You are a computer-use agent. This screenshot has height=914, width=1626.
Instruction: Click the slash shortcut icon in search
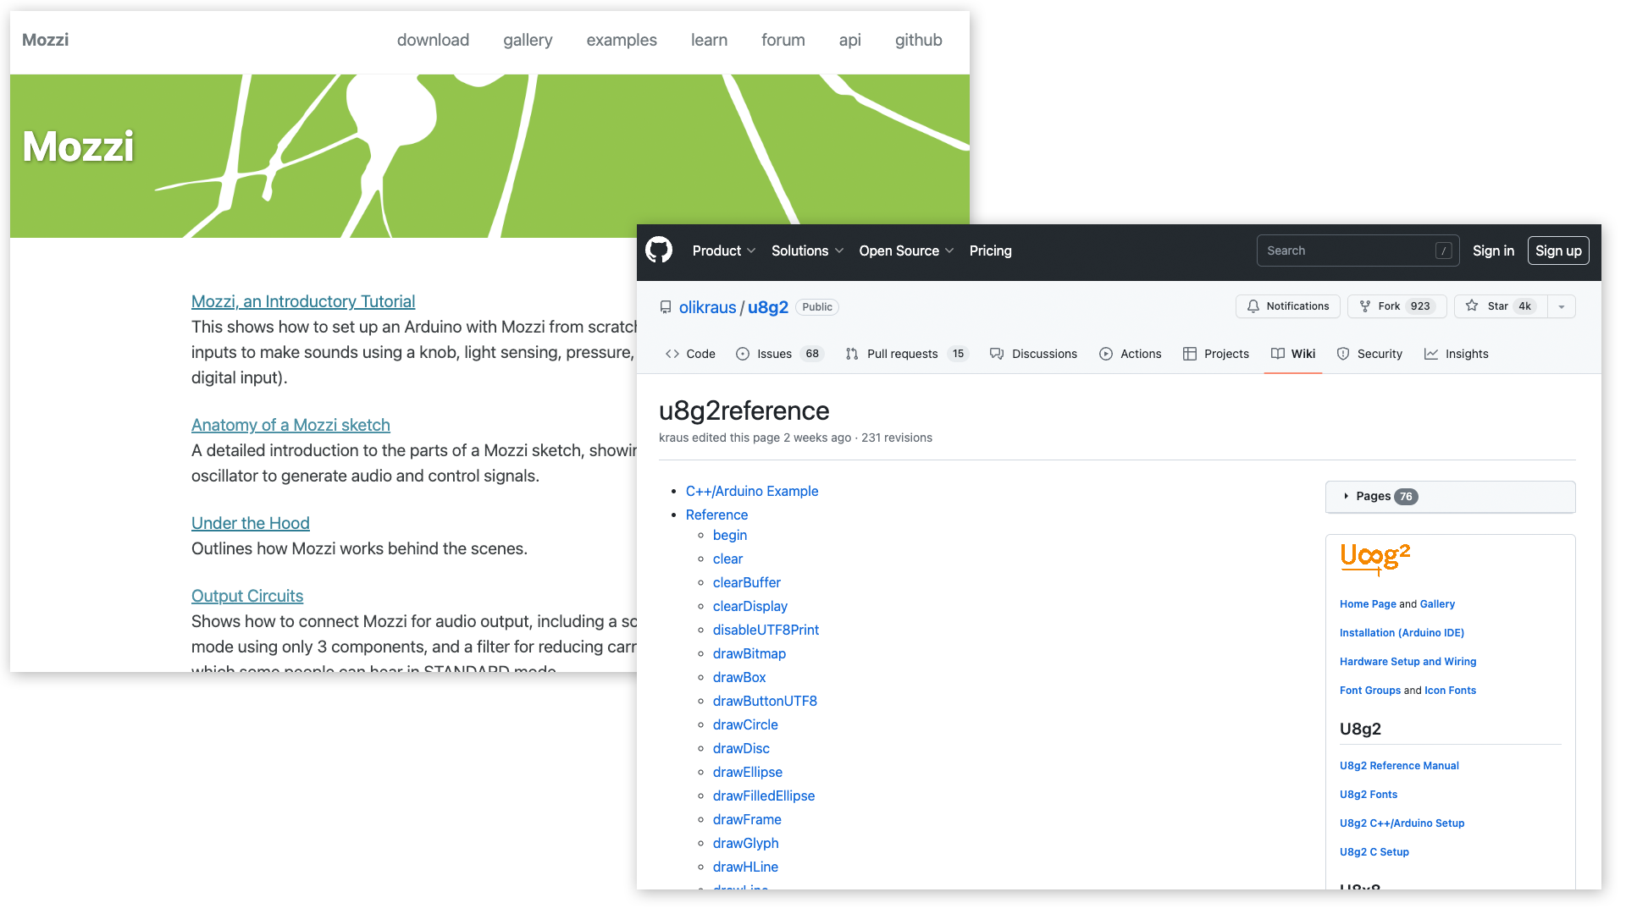1444,251
